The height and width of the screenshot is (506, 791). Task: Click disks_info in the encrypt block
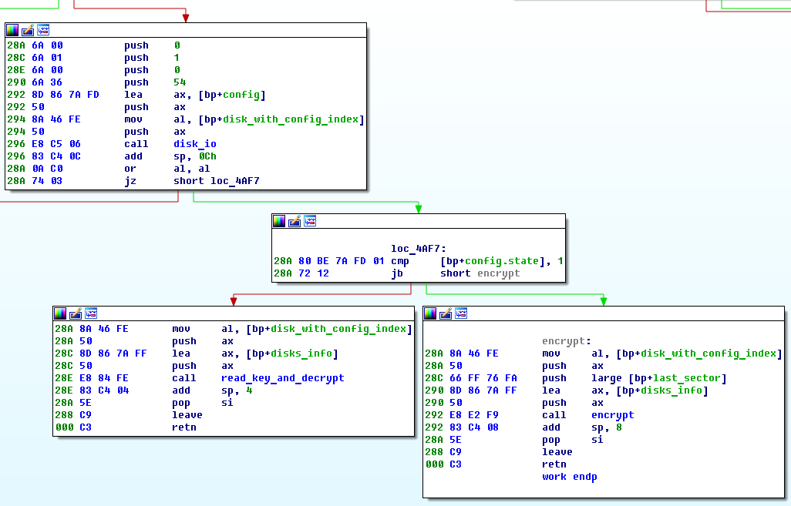pyautogui.click(x=672, y=390)
